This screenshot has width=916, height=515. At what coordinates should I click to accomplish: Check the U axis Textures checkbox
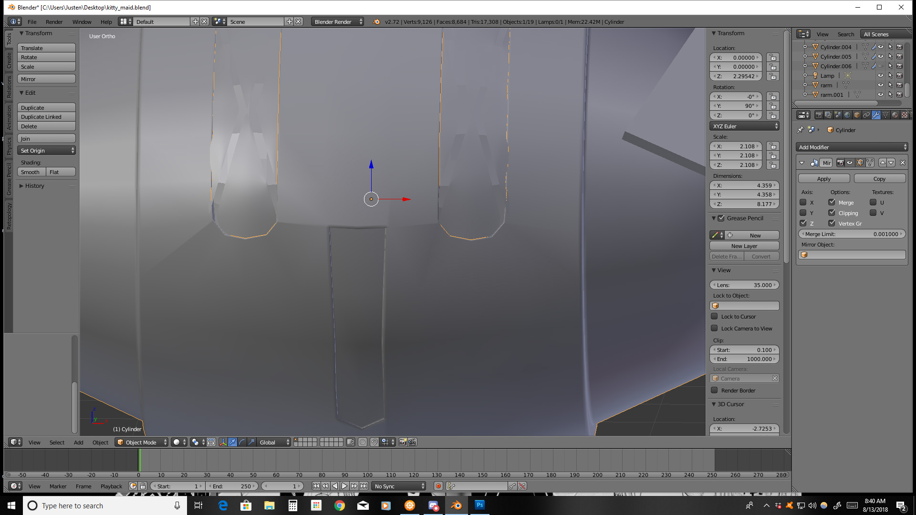tap(873, 202)
